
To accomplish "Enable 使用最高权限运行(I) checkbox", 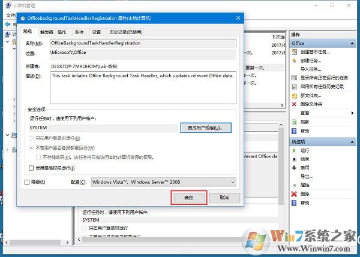I will [x=31, y=168].
